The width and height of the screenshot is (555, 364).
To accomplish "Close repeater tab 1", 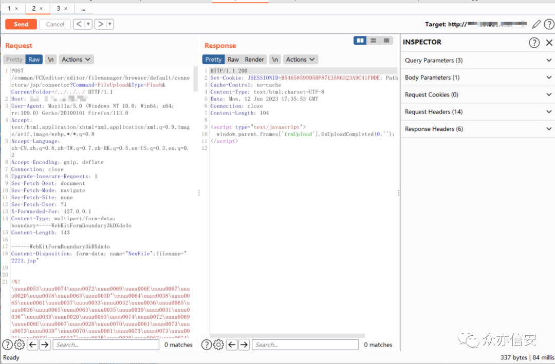I will pyautogui.click(x=16, y=9).
